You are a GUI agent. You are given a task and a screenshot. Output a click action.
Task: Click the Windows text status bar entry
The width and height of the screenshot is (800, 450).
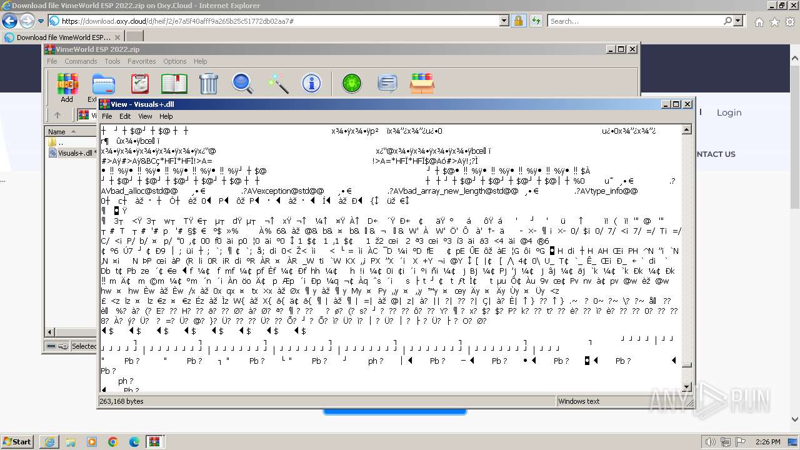click(x=579, y=401)
